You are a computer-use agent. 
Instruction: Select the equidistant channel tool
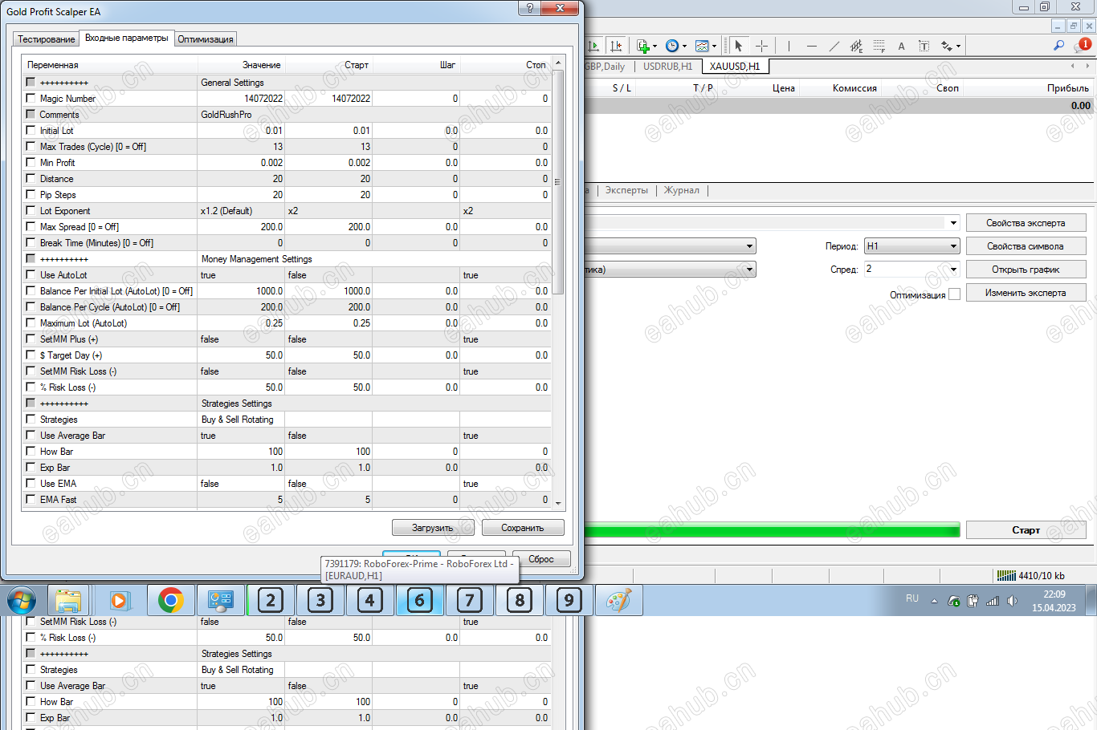pos(857,46)
